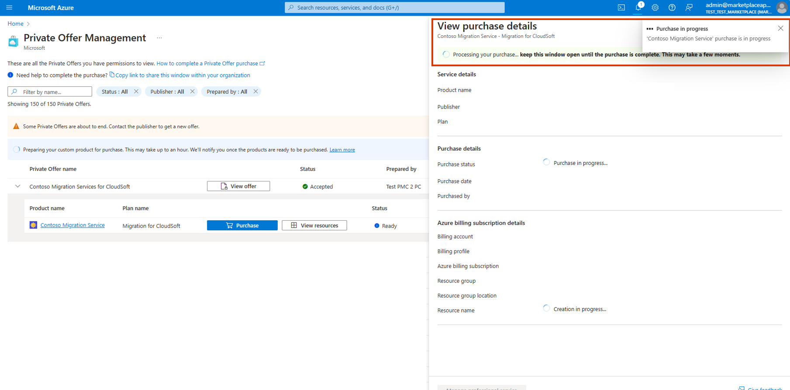This screenshot has height=390, width=790.
Task: Click the green Accepted status icon
Action: pyautogui.click(x=305, y=187)
